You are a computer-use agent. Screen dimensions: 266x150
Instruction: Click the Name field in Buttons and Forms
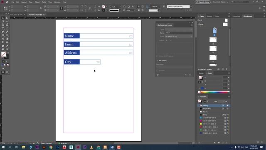(x=179, y=33)
